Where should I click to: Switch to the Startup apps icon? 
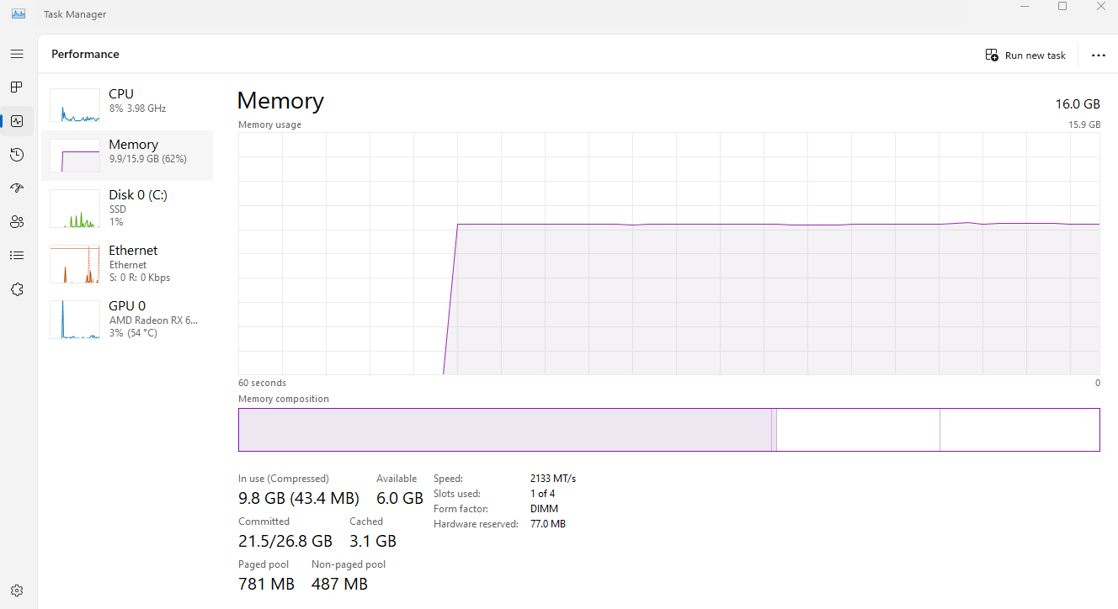[x=17, y=188]
